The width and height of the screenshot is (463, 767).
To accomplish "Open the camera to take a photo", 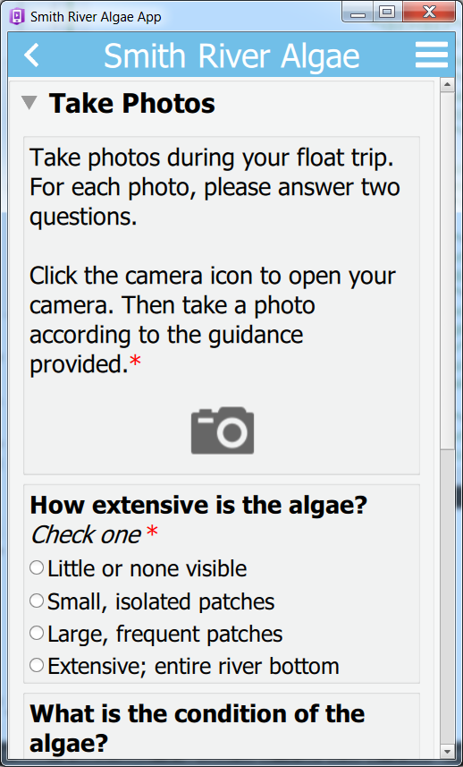I will [x=223, y=430].
